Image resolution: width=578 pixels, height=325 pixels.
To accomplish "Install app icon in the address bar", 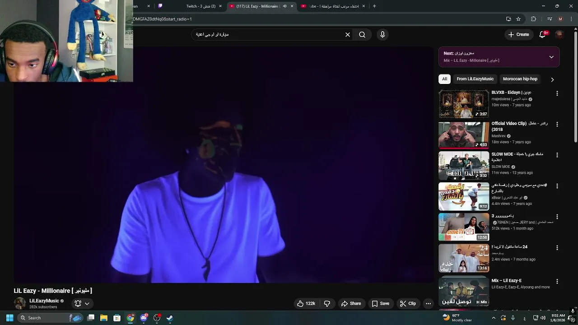I will [508, 19].
